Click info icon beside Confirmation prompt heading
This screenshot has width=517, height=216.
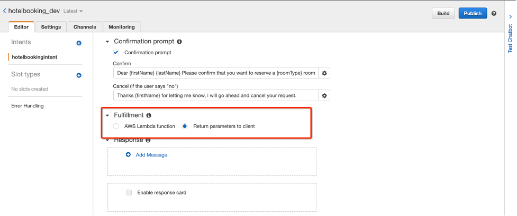179,41
